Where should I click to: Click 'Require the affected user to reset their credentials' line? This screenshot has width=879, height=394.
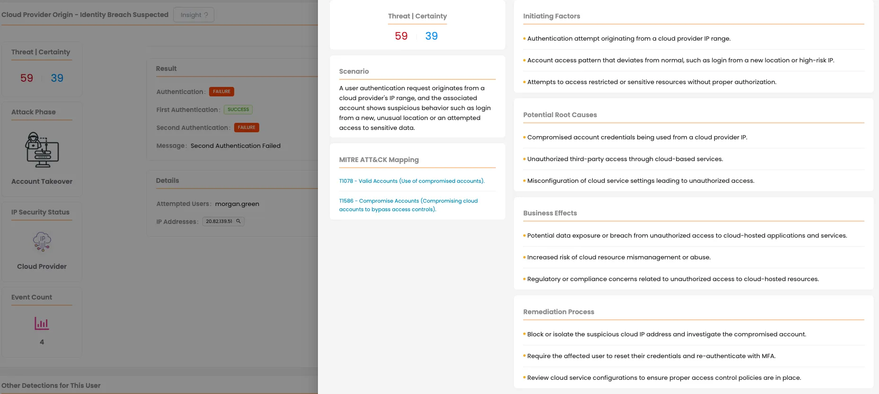tap(651, 356)
